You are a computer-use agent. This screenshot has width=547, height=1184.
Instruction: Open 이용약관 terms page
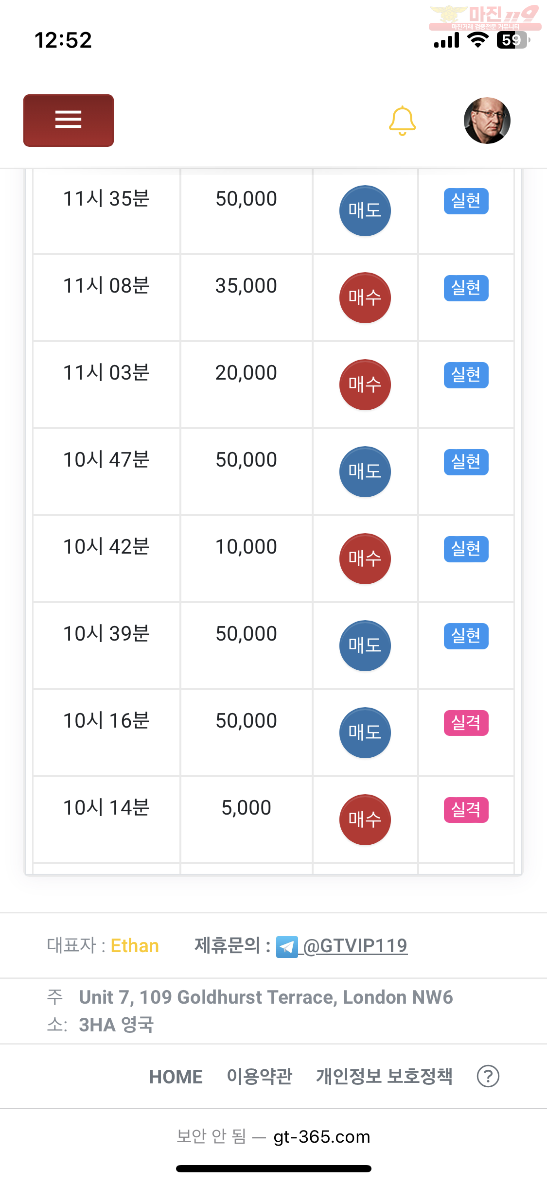point(260,1076)
